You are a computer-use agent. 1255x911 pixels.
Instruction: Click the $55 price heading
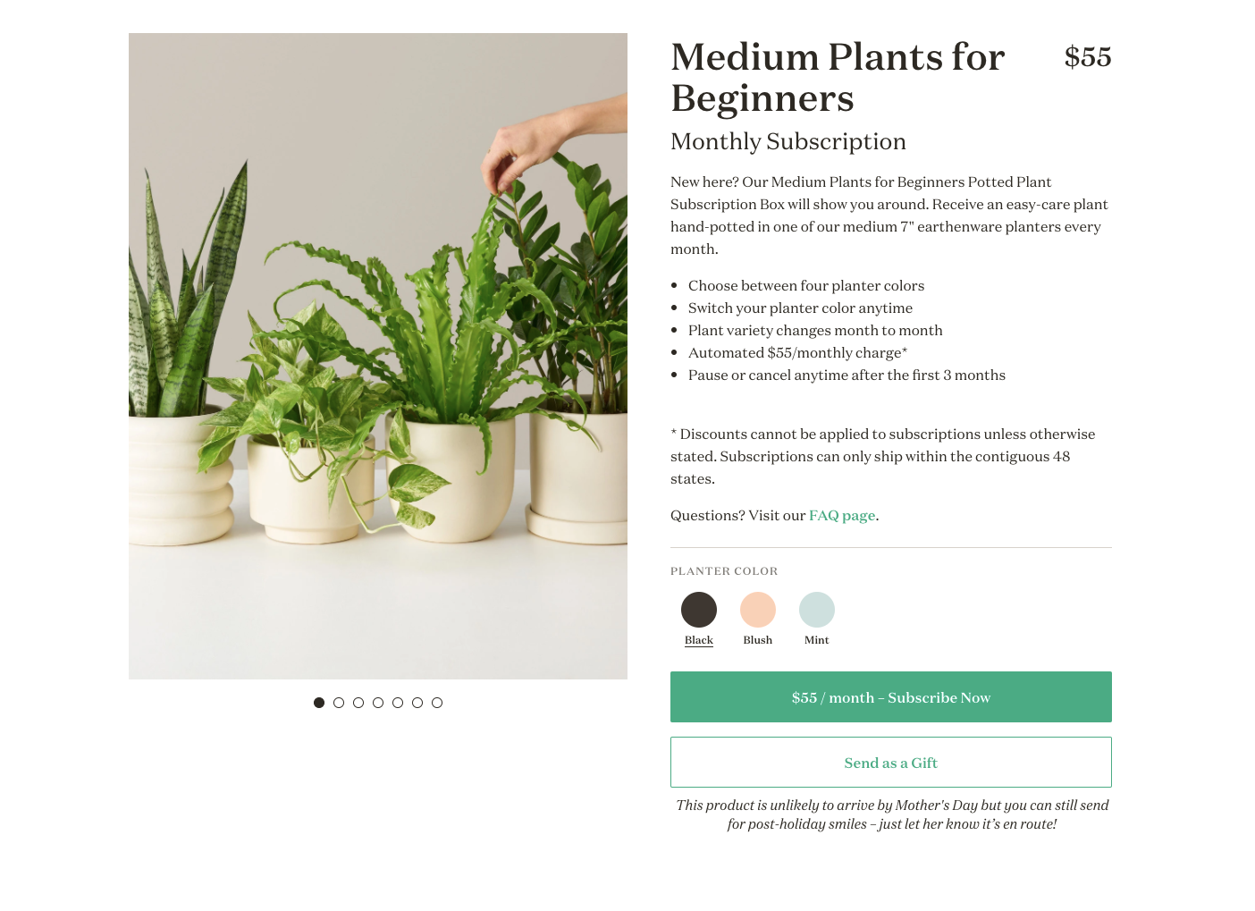point(1088,57)
